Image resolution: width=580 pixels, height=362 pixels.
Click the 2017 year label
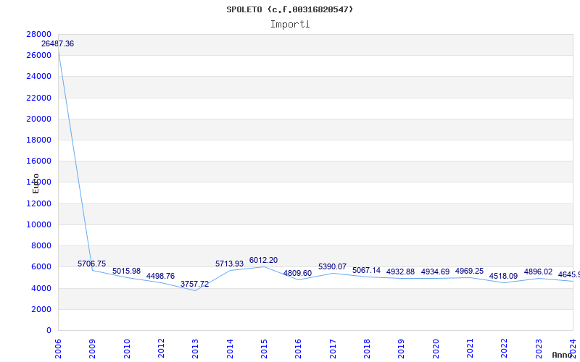tap(333, 348)
